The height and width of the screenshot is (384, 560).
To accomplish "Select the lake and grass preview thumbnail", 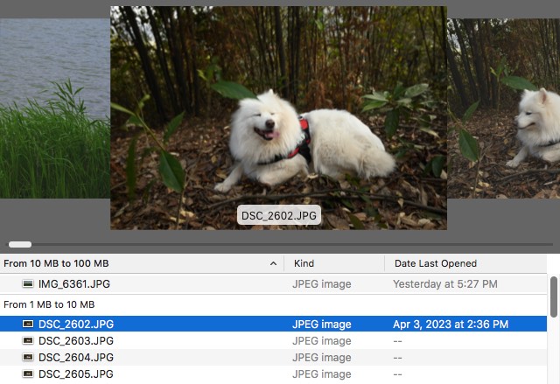I will point(55,108).
